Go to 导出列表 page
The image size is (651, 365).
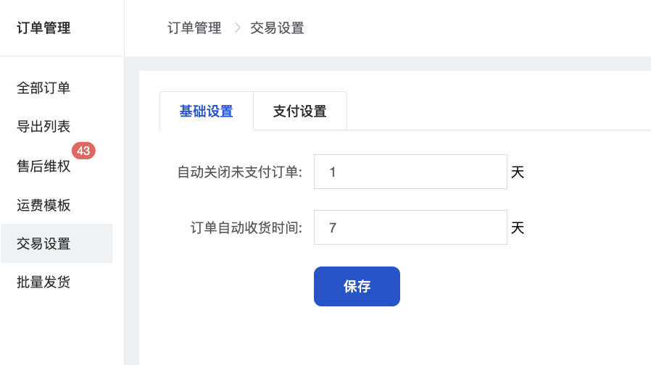43,127
